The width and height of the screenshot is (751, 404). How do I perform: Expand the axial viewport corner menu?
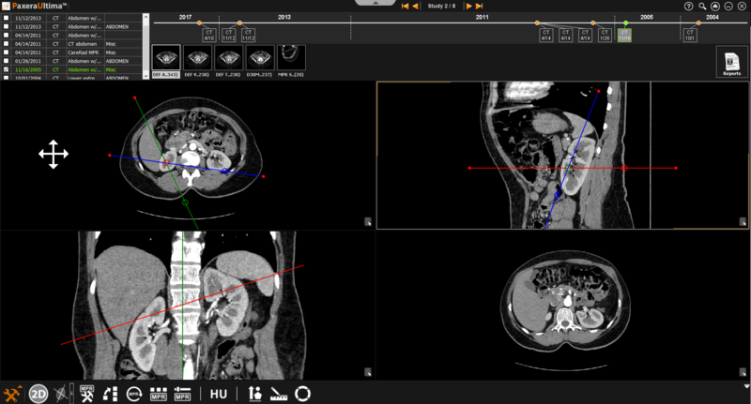(369, 222)
